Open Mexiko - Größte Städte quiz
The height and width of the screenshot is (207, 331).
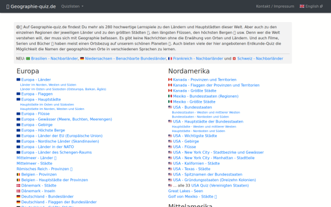194,102
